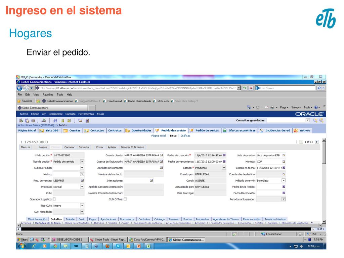This screenshot has height=258, width=344.
Task: Toggle the Operador Logístico checkbox
Action: point(54,199)
